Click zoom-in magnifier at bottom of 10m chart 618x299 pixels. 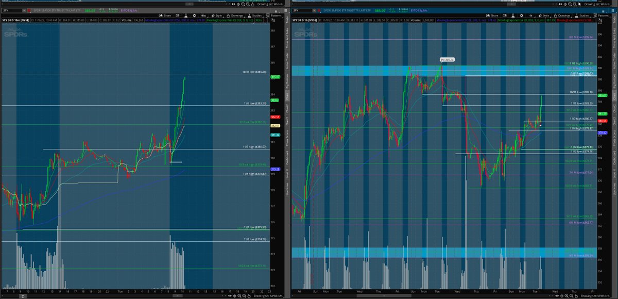[239, 296]
